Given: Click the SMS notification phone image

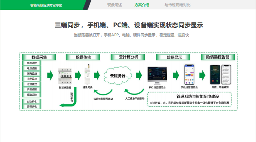Looking at the screenshot, I should (226, 75).
